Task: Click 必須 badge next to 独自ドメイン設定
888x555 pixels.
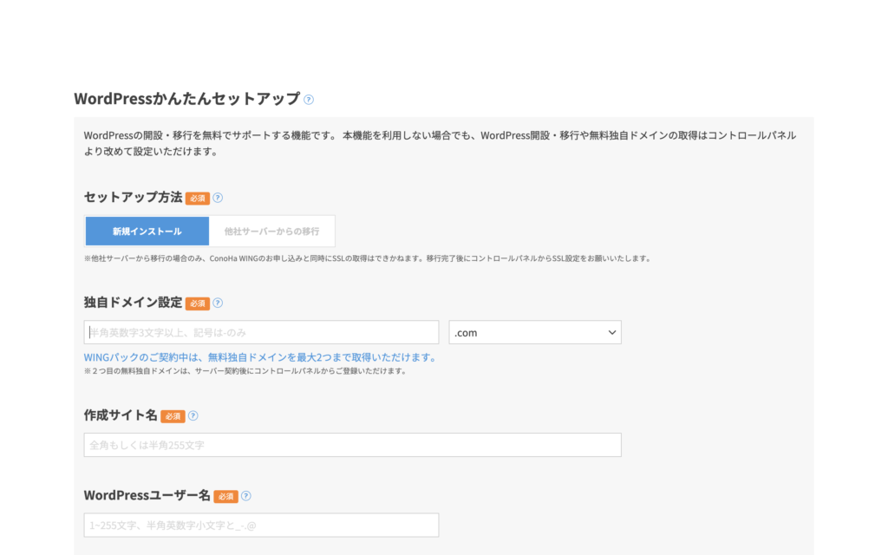Action: 197,304
